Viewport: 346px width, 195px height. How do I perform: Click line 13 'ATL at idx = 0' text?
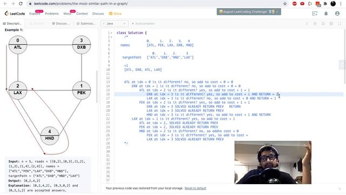tap(178, 82)
